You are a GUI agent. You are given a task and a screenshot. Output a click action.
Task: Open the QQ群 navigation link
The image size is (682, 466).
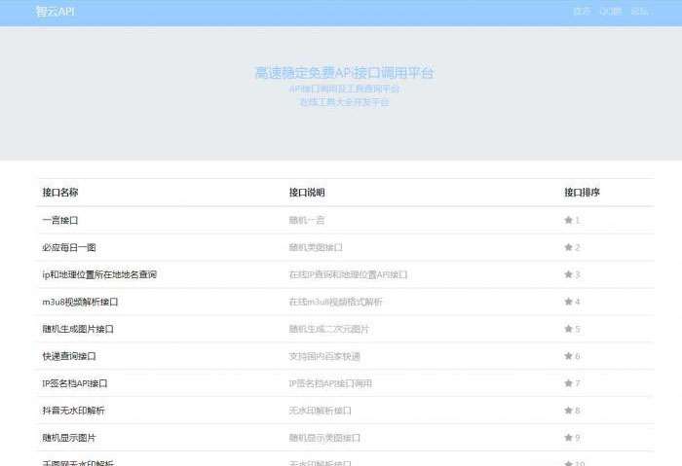pyautogui.click(x=610, y=12)
